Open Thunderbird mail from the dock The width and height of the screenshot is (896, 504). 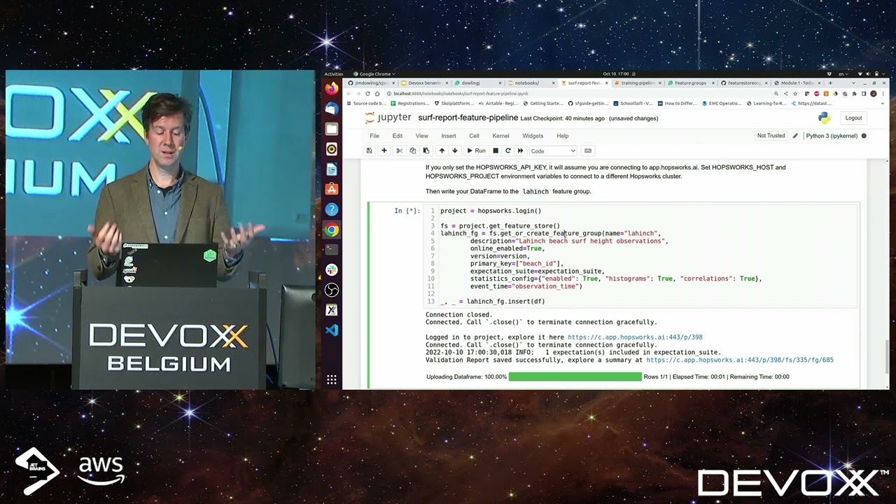(332, 108)
